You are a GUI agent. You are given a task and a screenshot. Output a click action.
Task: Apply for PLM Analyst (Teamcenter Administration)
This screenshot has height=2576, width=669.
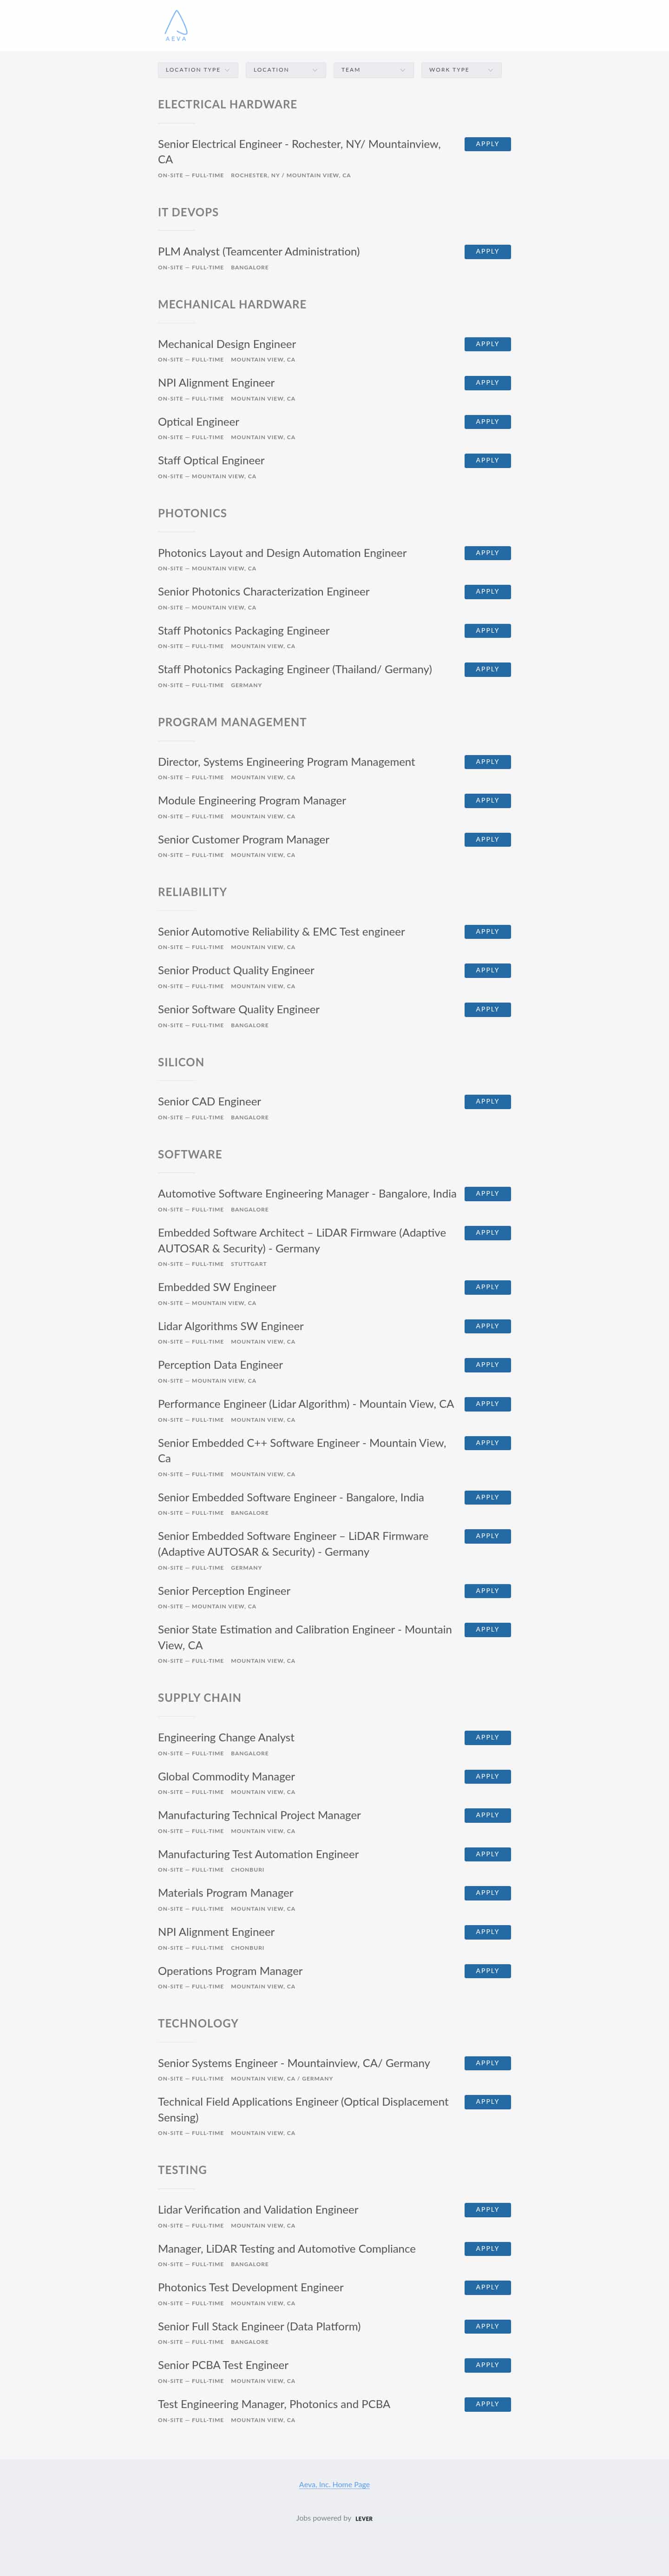487,252
